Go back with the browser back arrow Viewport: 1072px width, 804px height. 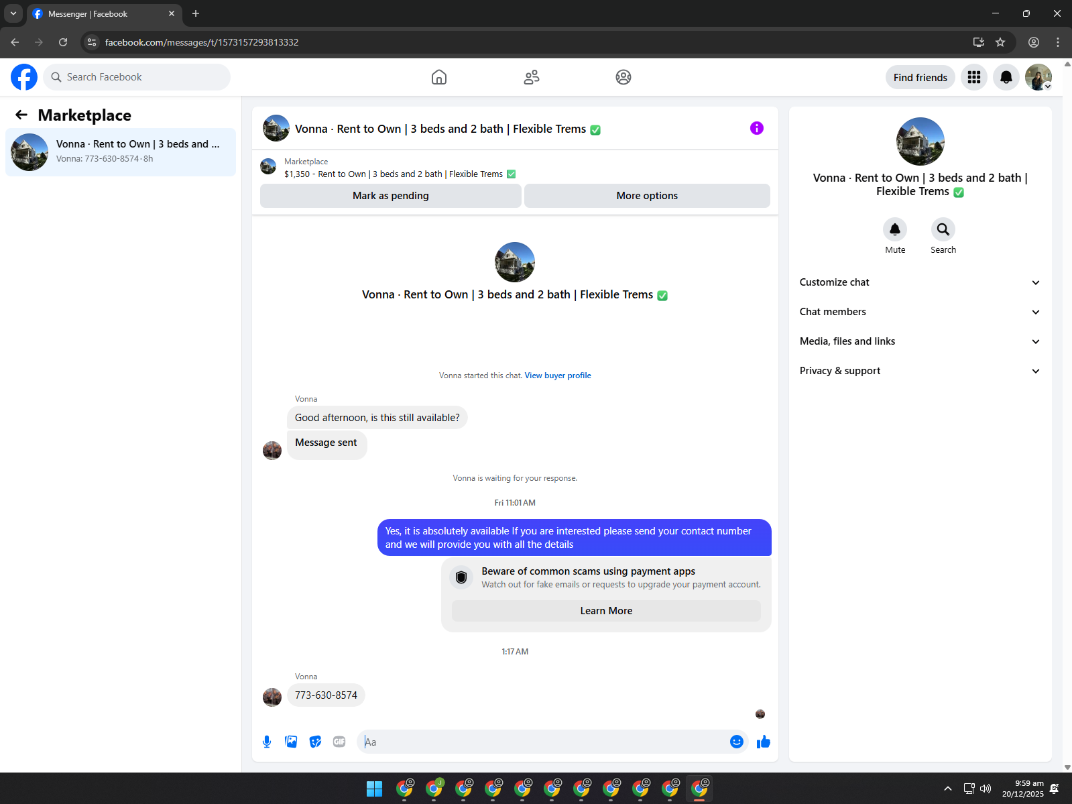[15, 42]
